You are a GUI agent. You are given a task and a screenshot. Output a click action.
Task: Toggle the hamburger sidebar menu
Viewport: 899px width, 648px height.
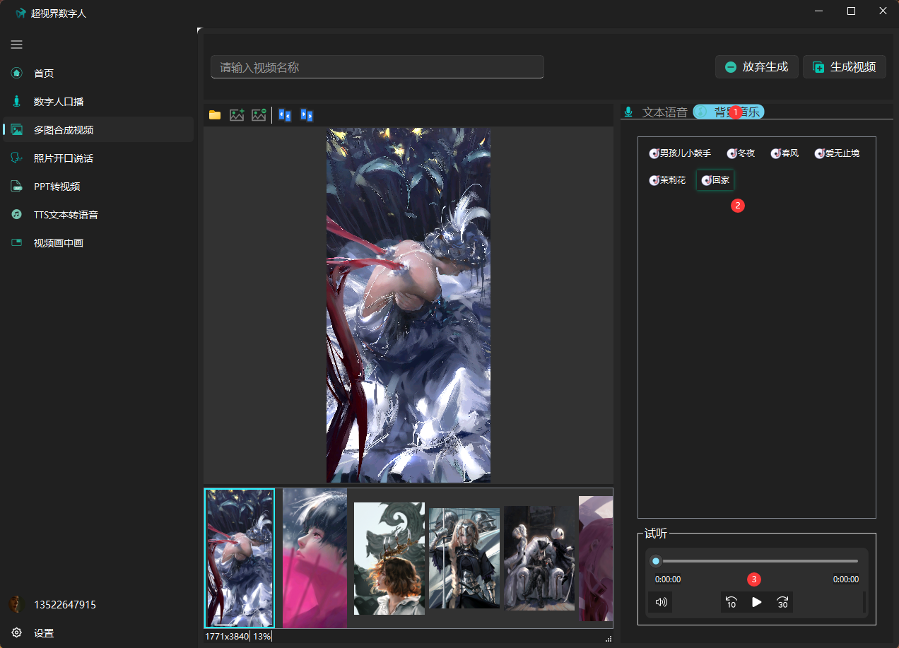pyautogui.click(x=16, y=45)
